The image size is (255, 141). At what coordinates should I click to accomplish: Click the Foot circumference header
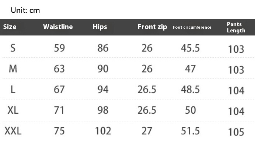[192, 27]
